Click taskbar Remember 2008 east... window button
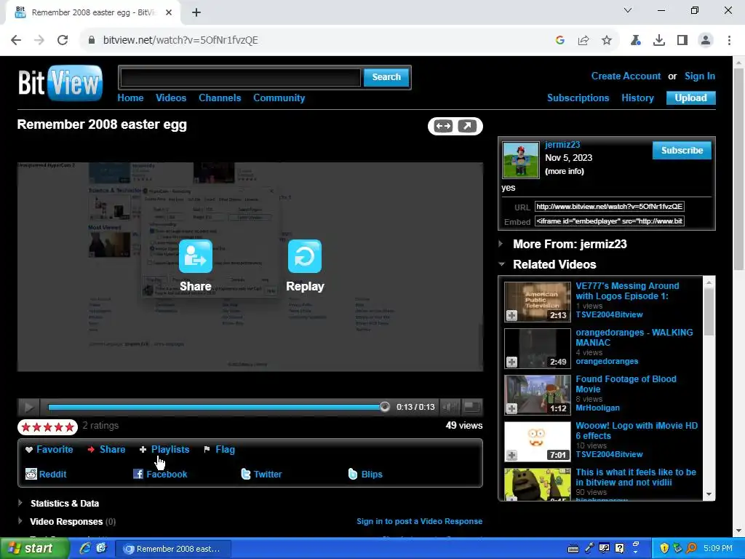745x559 pixels. (173, 549)
